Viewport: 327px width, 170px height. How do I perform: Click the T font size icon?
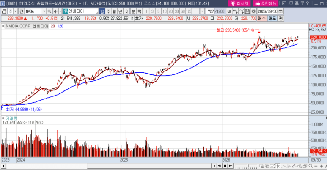(302, 3)
